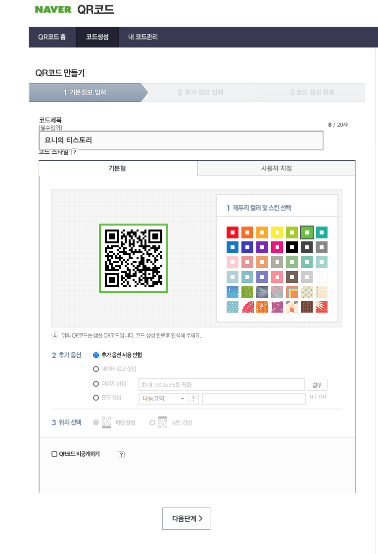
Task: Choose the periwinkle color swatch
Action: point(262,277)
